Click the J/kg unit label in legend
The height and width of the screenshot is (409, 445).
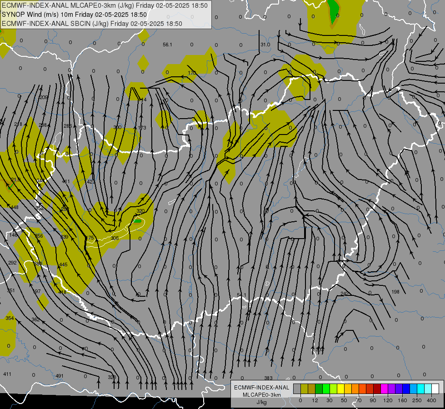pyautogui.click(x=261, y=402)
